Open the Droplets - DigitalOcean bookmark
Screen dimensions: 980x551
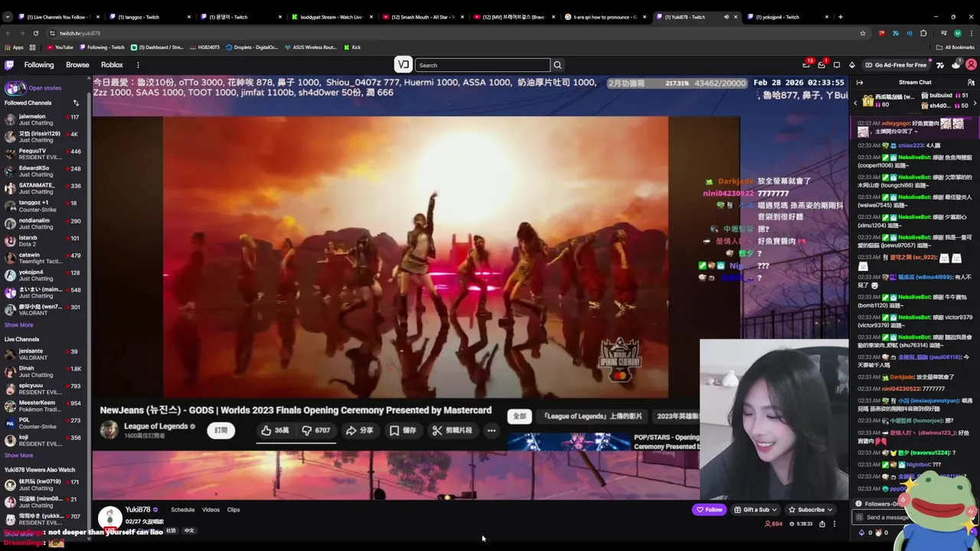pyautogui.click(x=251, y=47)
